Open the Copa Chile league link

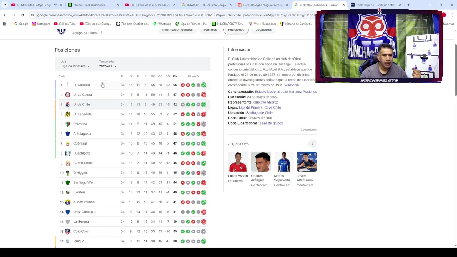[x=273, y=107]
